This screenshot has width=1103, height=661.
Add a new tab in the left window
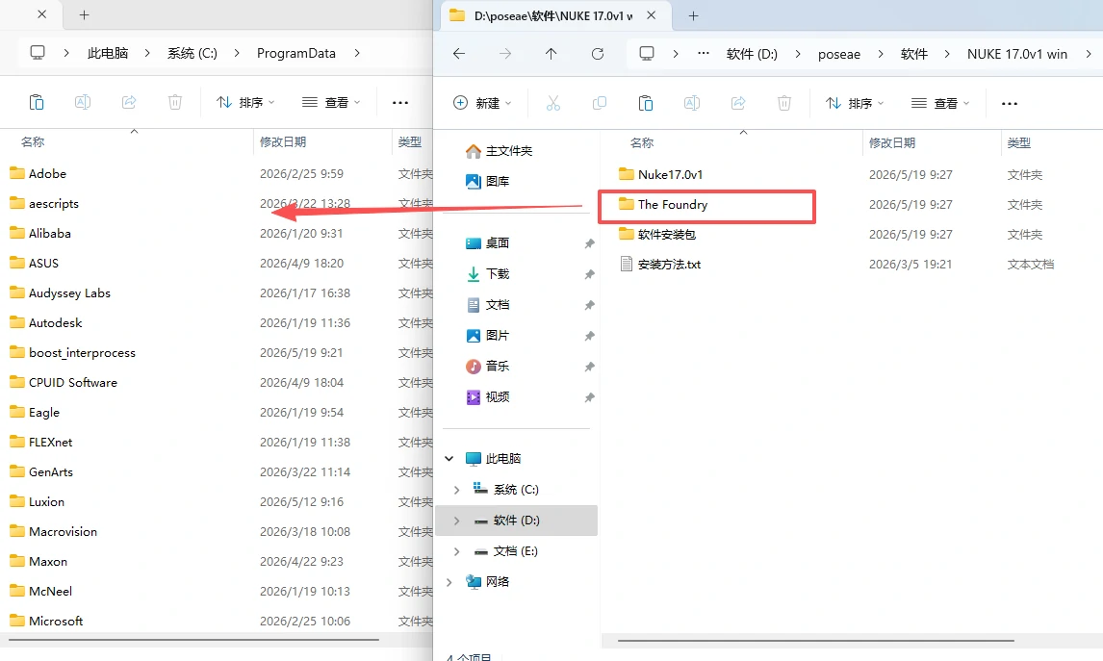click(x=84, y=14)
